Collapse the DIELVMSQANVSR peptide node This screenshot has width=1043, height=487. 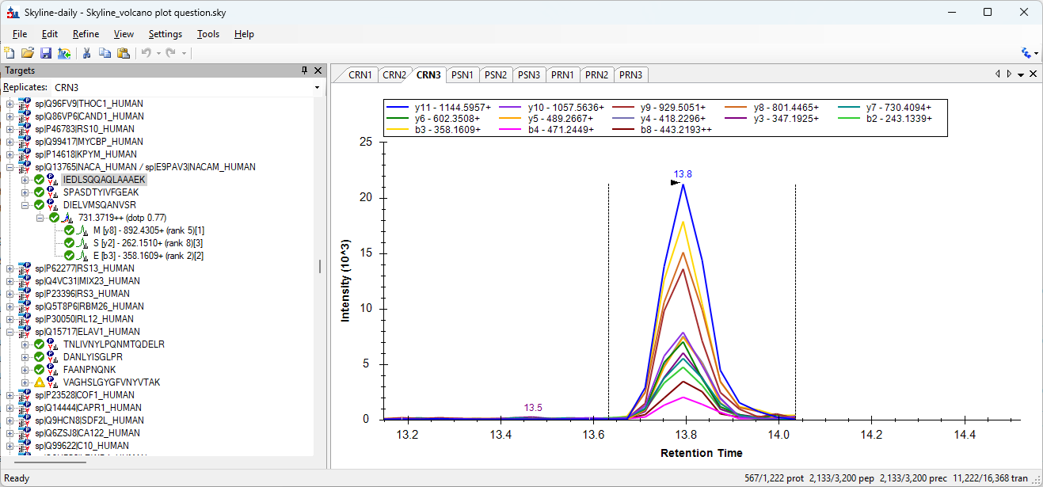(25, 205)
